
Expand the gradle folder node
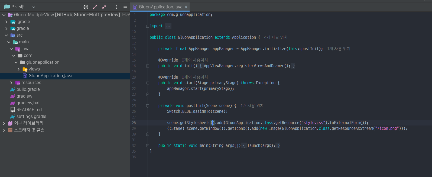(x=7, y=28)
